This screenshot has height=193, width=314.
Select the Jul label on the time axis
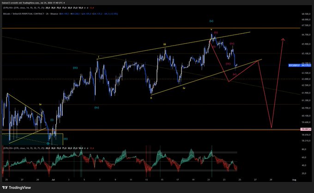pyautogui.click(x=53, y=180)
